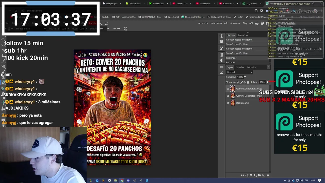This screenshot has height=183, width=325.
Task: Select the Background layer thumbnail
Action: 233,103
